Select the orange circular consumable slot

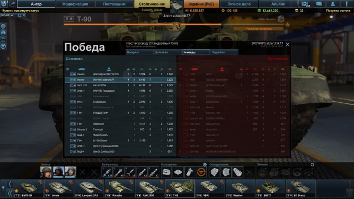click(201, 172)
